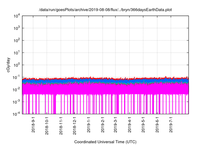This screenshot has width=208, height=145.
Task: Click the 10^-3 y-axis tick label
Action: pyautogui.click(x=16, y=102)
